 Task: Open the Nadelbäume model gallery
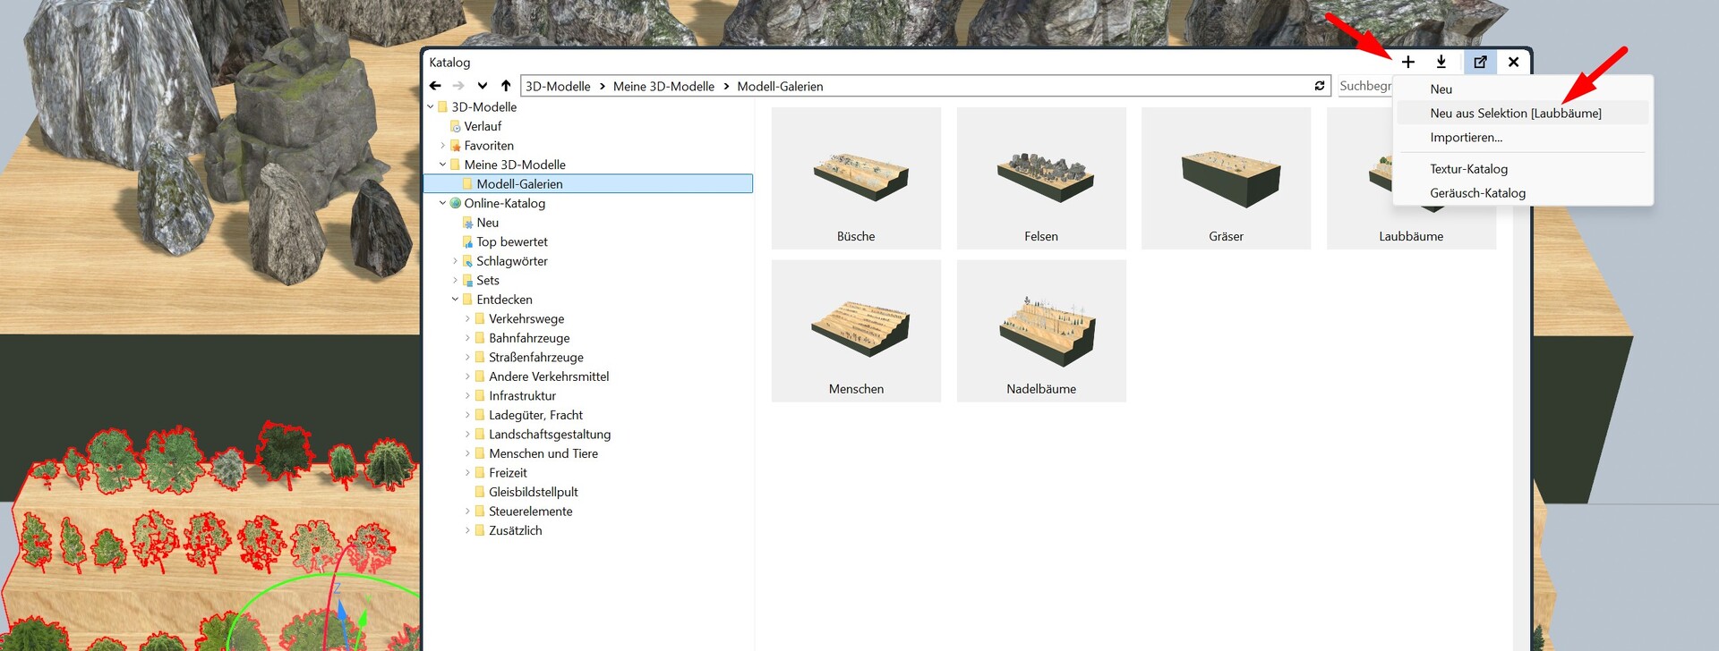tap(1040, 331)
